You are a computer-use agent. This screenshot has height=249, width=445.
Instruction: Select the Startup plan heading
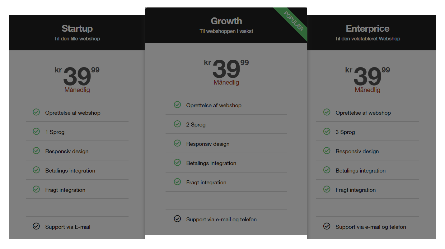tap(77, 29)
